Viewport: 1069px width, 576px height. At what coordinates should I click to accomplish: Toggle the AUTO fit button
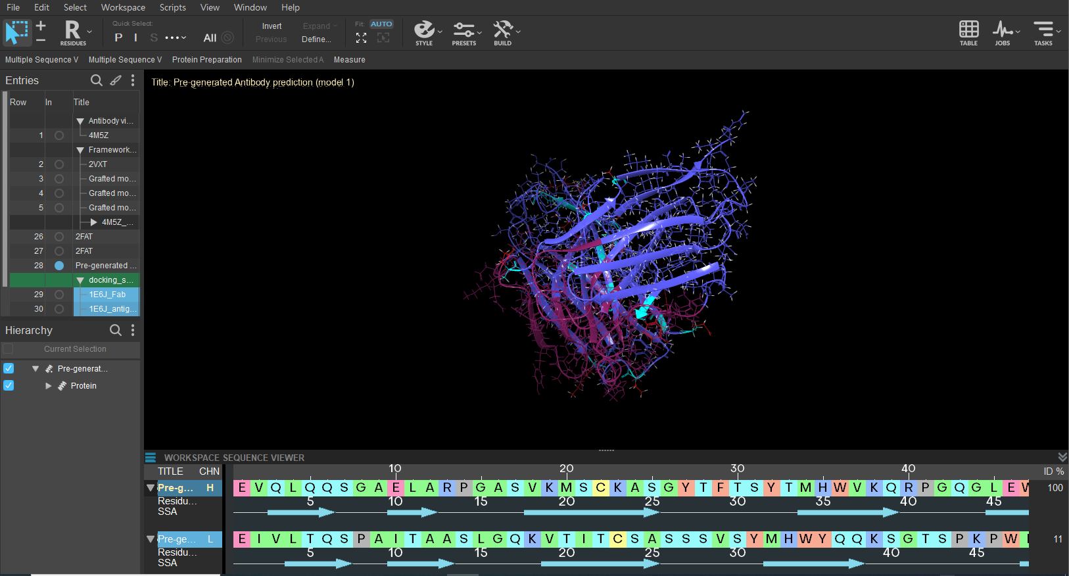pyautogui.click(x=381, y=24)
